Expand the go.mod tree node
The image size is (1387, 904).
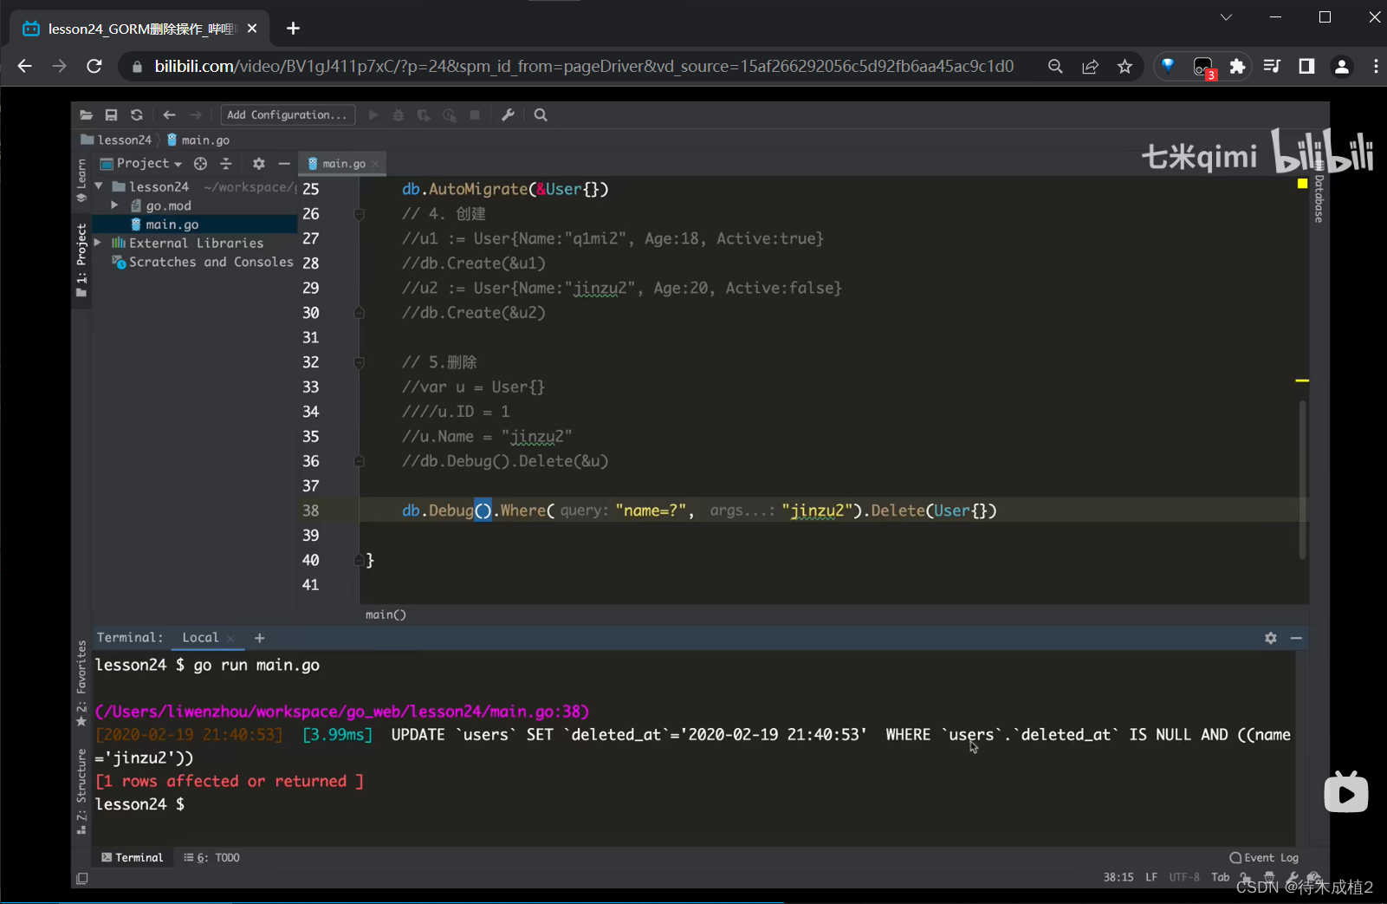point(114,205)
